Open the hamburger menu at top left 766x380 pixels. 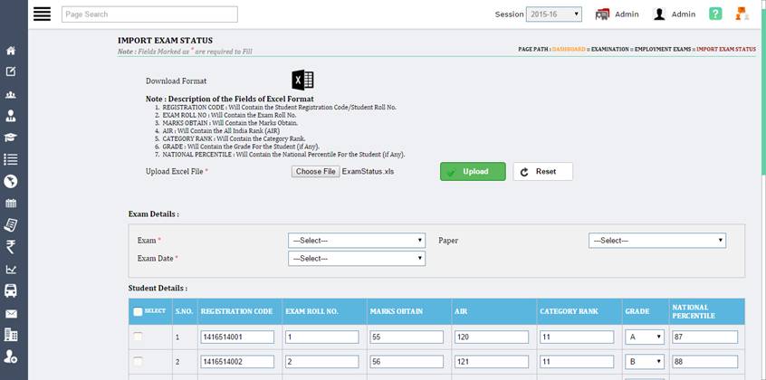click(42, 14)
